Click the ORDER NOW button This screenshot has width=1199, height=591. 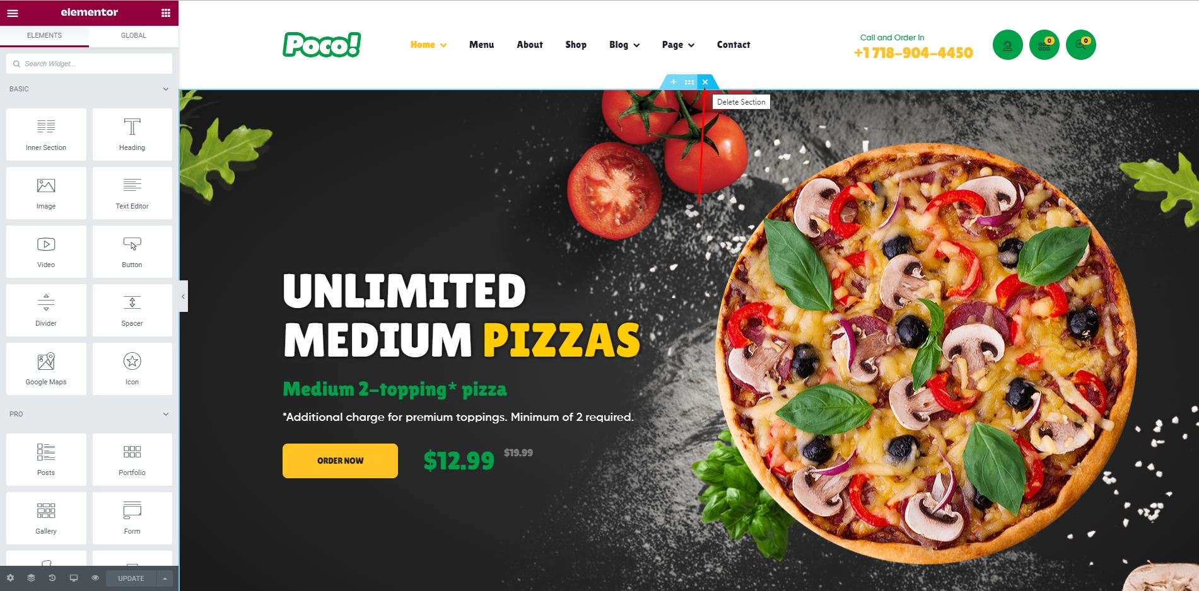[340, 461]
